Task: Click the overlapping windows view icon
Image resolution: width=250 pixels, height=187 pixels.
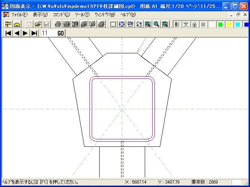Action: (130, 24)
